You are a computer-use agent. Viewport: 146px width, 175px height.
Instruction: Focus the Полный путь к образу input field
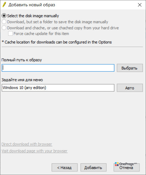click(x=58, y=68)
